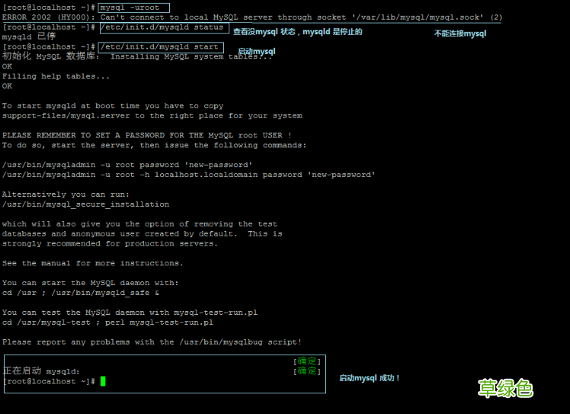
Task: Click 'You can test the MySQL daemon' line
Action: (130, 313)
